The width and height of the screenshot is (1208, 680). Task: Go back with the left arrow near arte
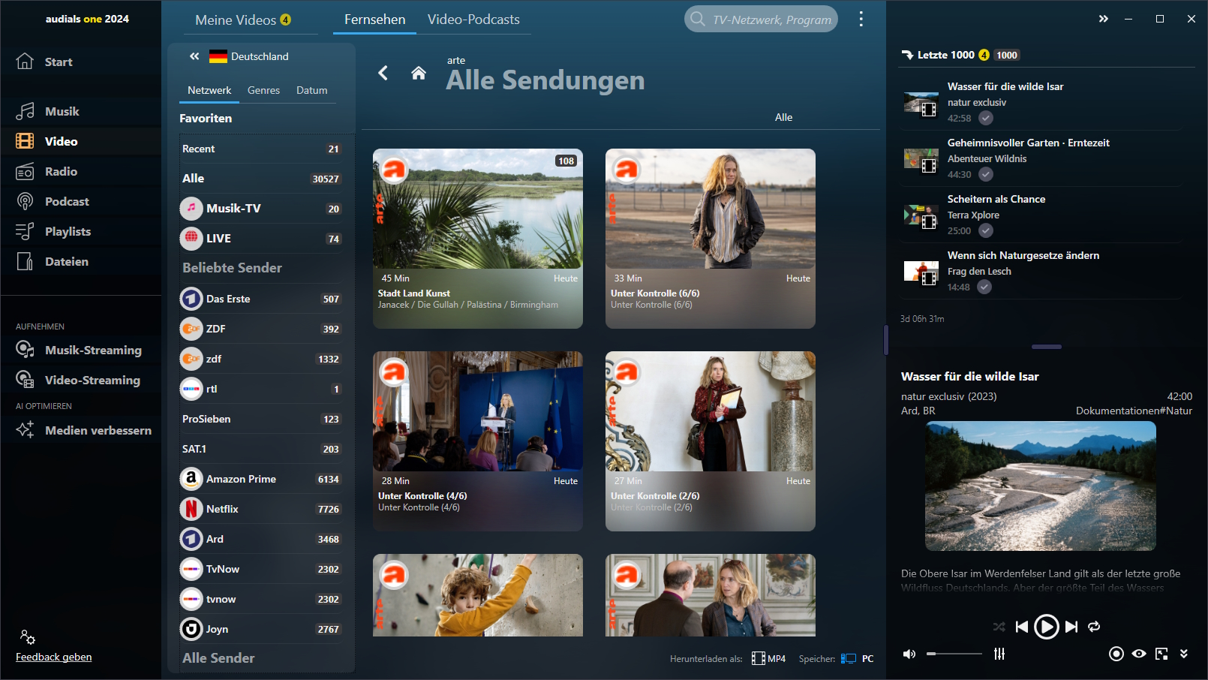click(x=383, y=73)
